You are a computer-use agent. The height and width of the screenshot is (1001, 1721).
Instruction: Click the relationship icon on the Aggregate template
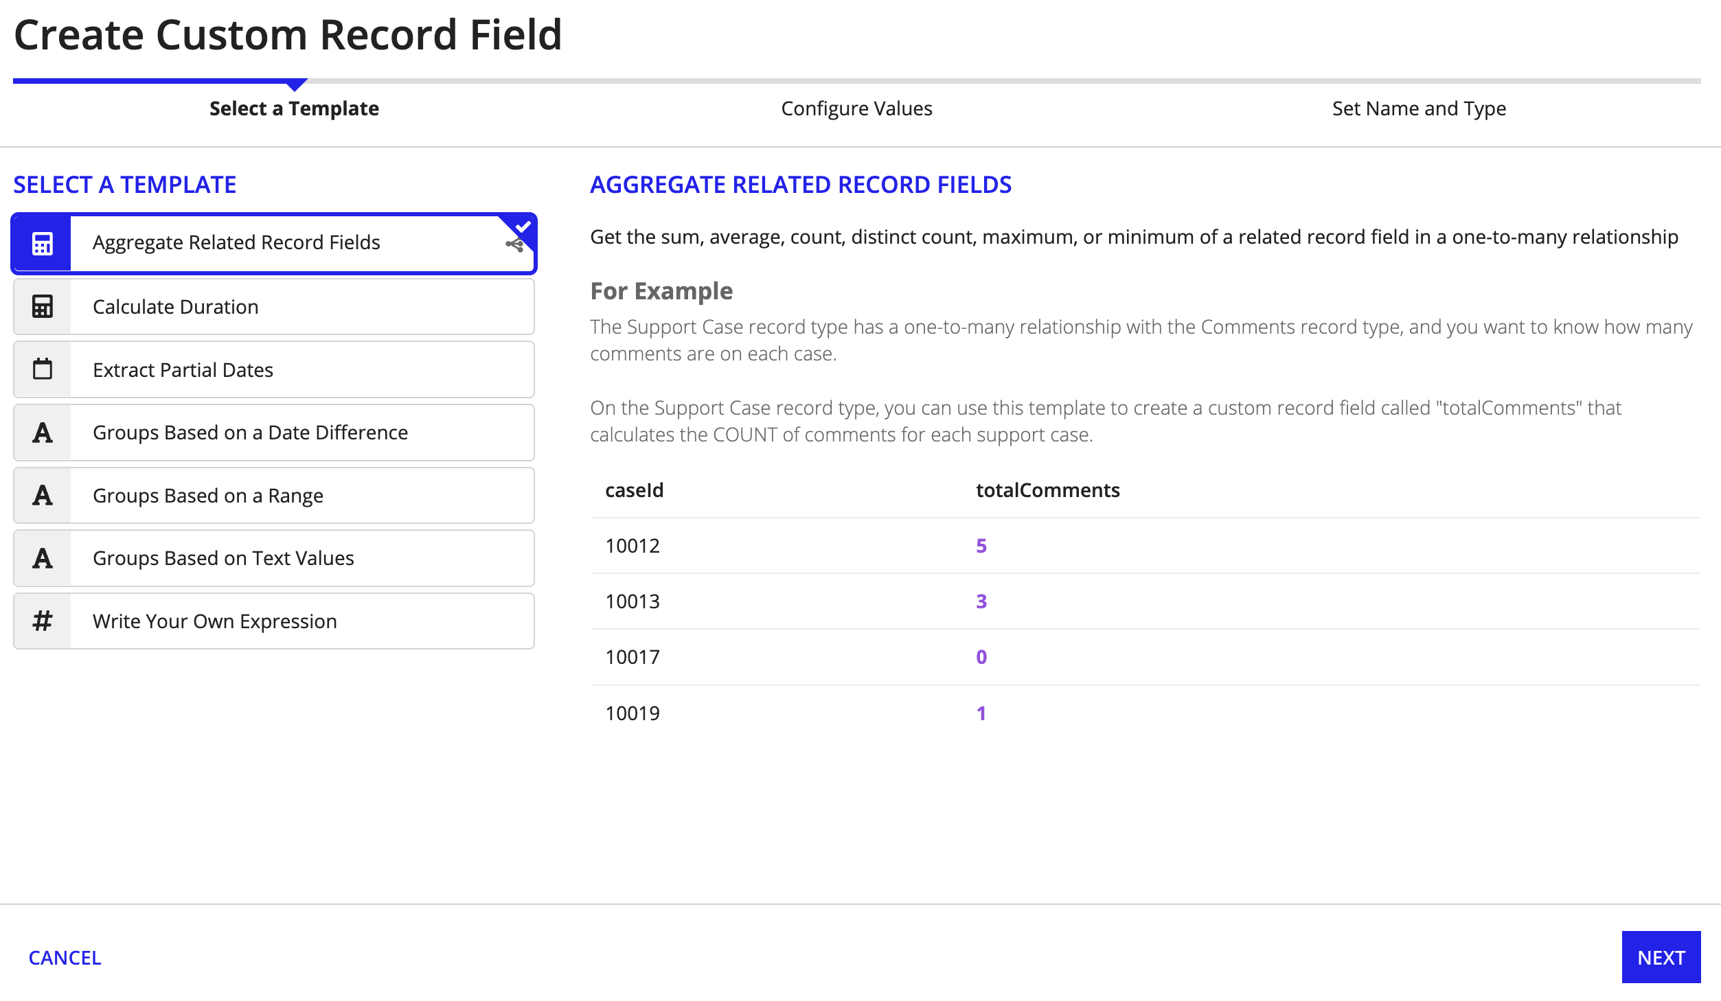pyautogui.click(x=514, y=244)
